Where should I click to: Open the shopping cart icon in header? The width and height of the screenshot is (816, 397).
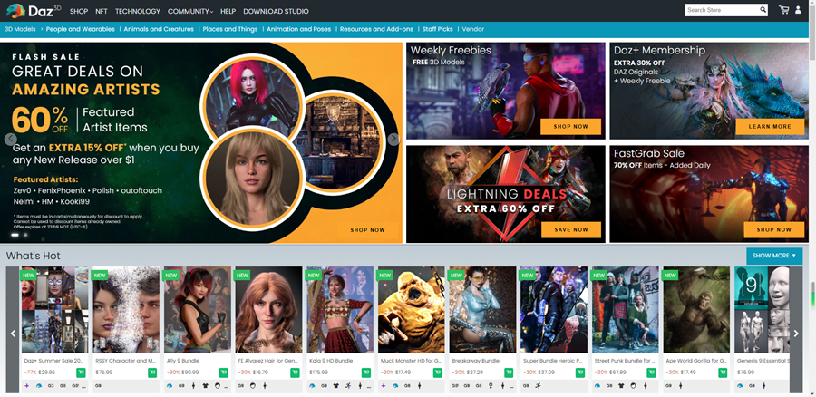(x=783, y=10)
